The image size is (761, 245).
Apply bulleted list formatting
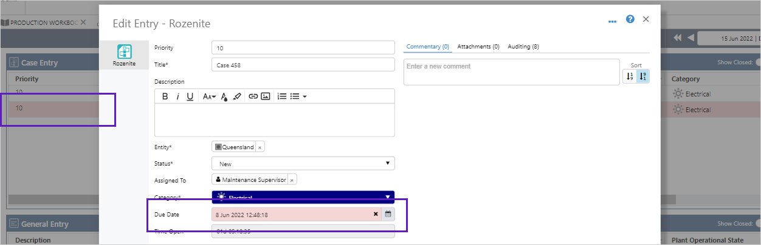tap(295, 96)
